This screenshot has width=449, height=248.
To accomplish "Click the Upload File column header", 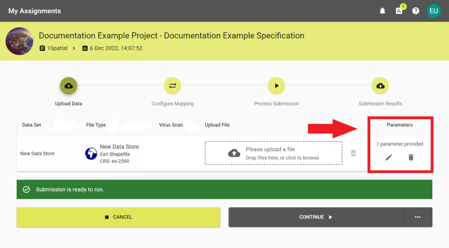I will pos(217,125).
